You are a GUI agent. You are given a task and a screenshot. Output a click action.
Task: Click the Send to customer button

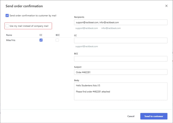click(154, 116)
